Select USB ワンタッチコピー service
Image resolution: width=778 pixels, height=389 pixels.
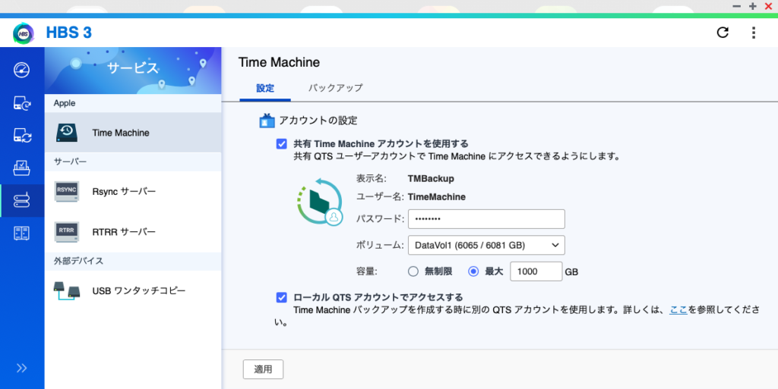(133, 290)
